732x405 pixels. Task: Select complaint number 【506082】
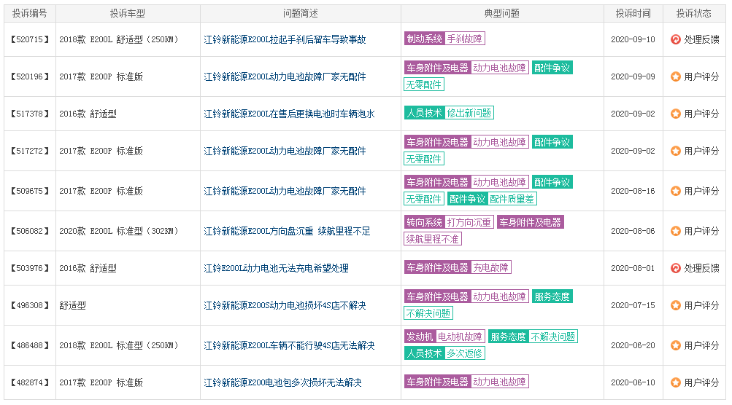click(x=30, y=231)
